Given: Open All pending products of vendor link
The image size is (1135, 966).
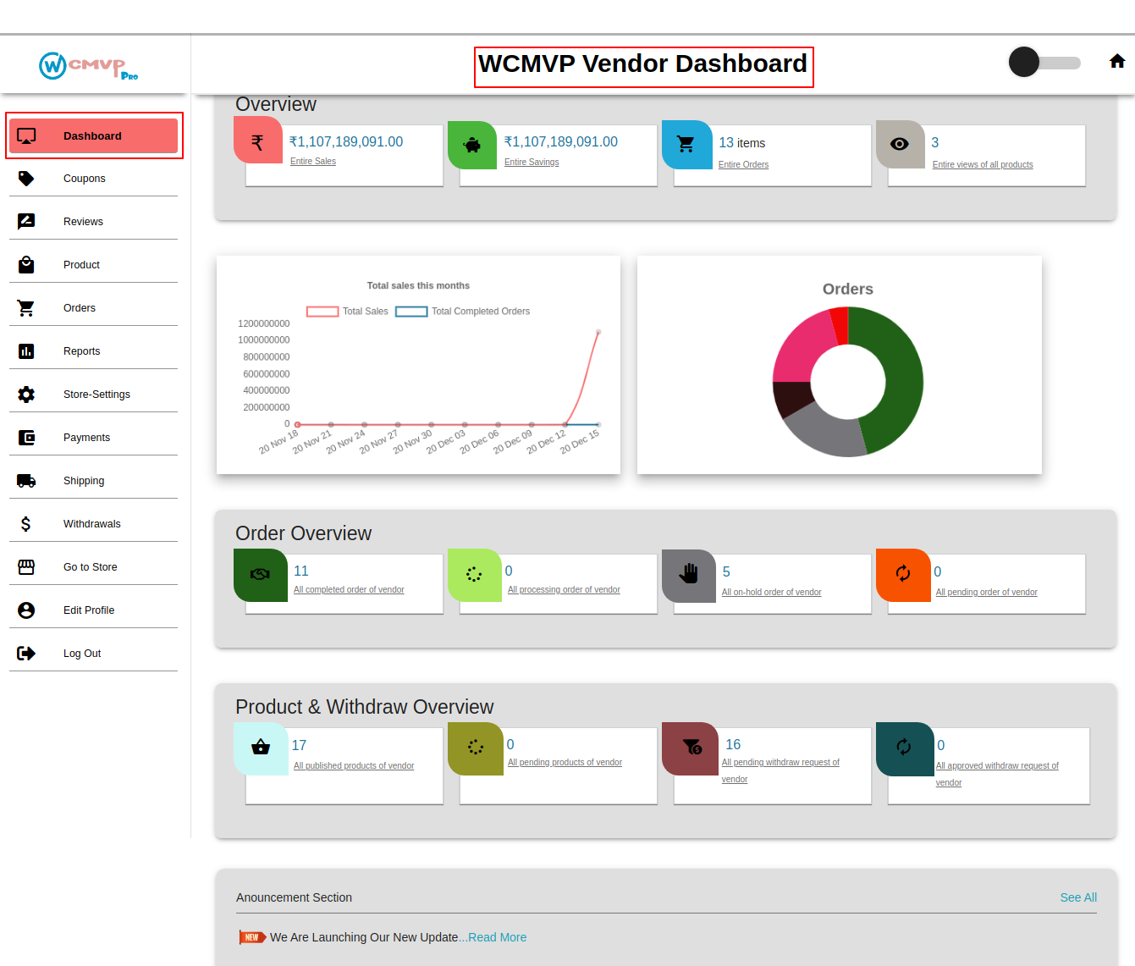Looking at the screenshot, I should tap(565, 763).
